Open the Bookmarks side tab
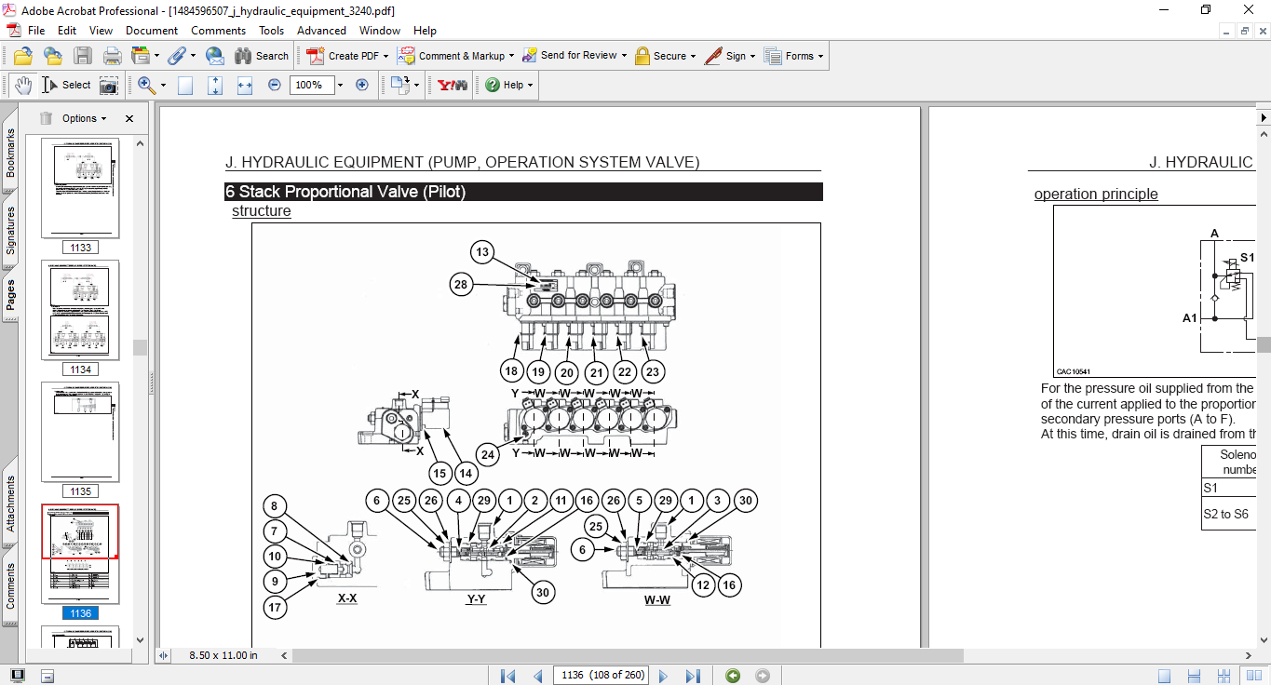The image size is (1271, 685). tap(10, 153)
